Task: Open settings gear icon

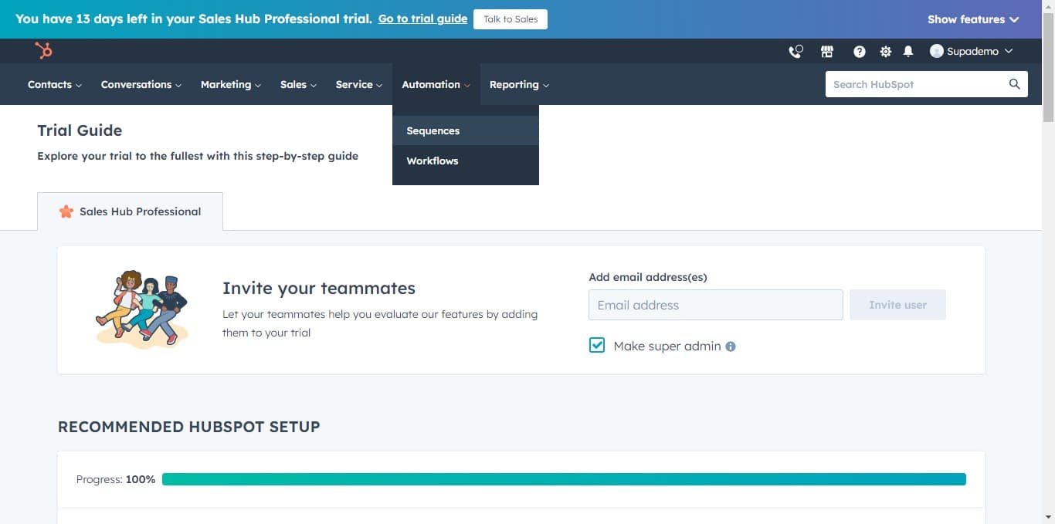Action: tap(885, 52)
